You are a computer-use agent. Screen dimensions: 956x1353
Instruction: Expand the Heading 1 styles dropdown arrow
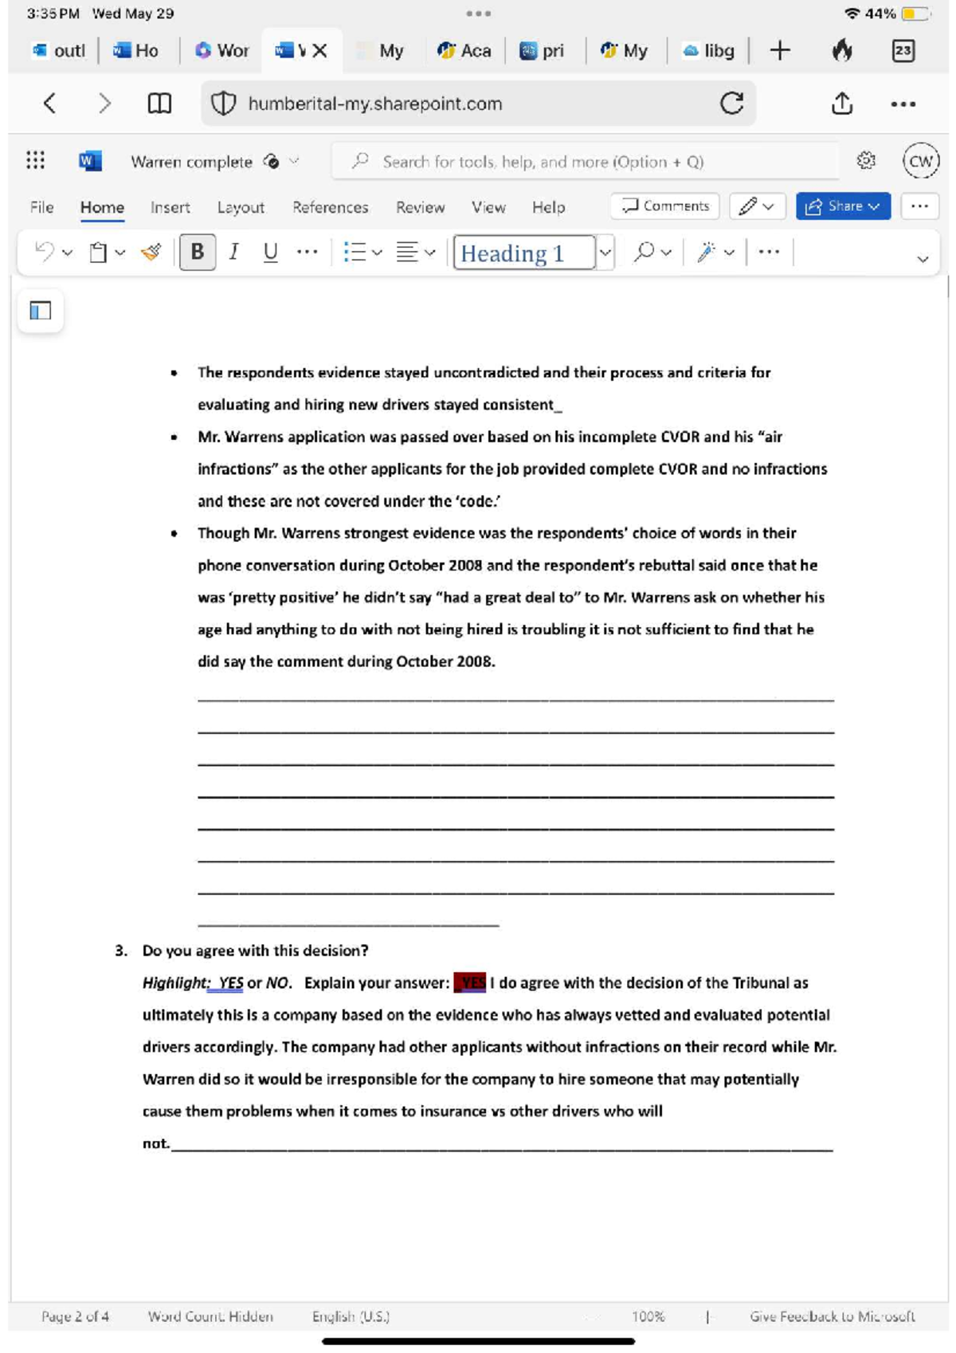[x=605, y=253]
